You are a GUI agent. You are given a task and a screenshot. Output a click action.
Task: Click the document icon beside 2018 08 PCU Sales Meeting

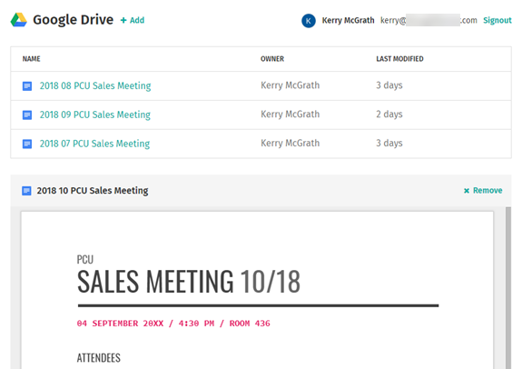pyautogui.click(x=27, y=86)
